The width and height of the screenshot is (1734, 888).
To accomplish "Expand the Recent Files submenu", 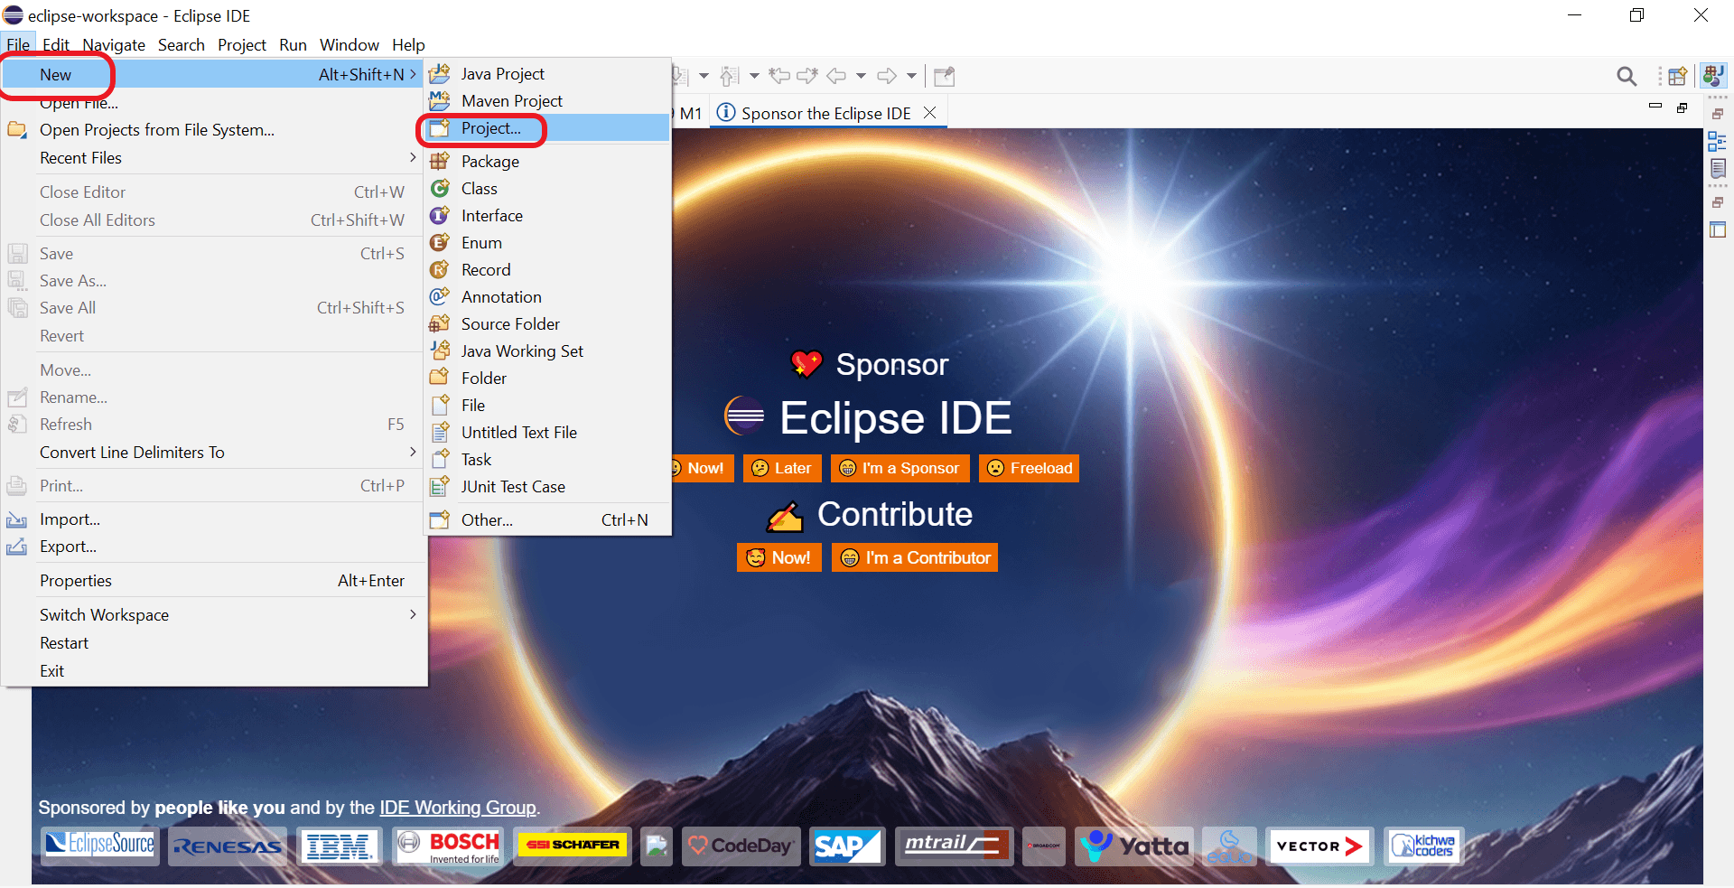I will [215, 158].
